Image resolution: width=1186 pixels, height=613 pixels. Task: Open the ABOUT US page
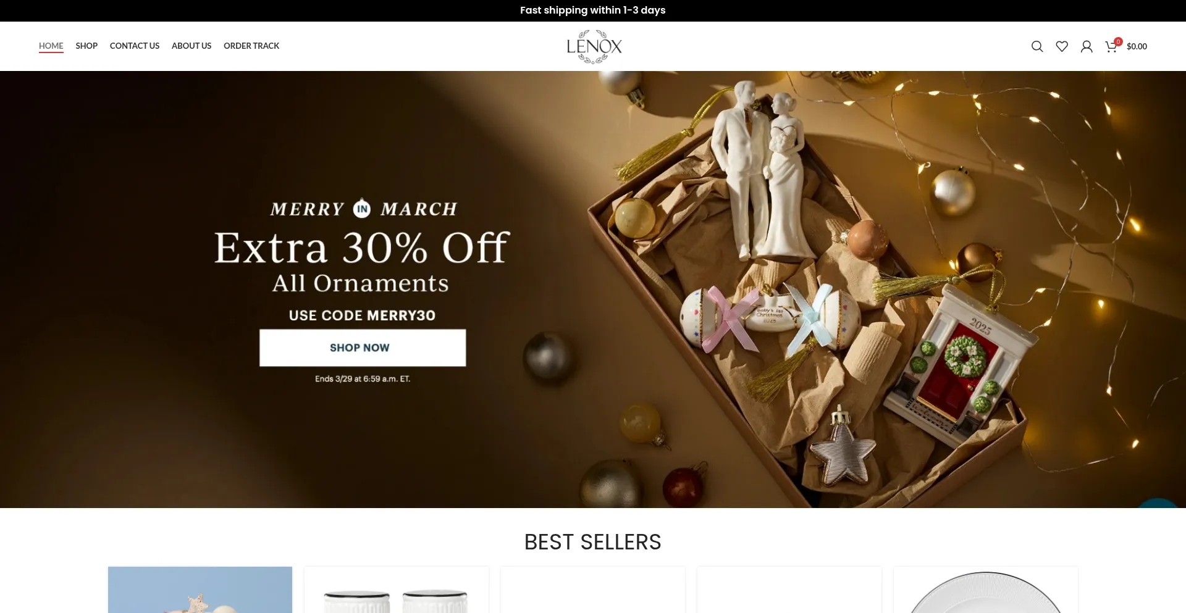click(191, 46)
